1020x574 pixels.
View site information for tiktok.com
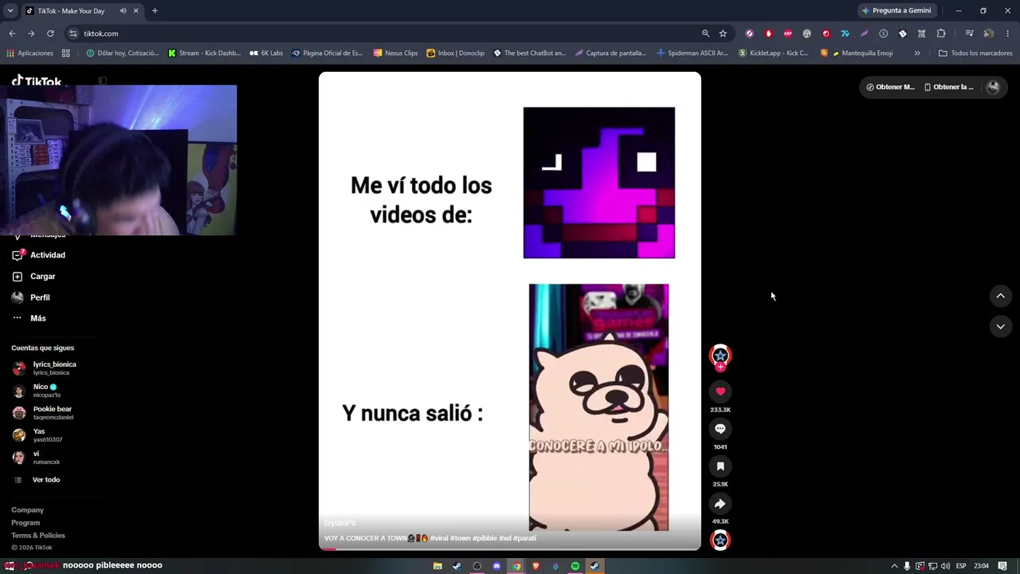click(x=73, y=33)
